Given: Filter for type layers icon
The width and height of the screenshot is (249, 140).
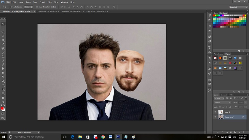Looking at the screenshot, I should pos(234,98).
